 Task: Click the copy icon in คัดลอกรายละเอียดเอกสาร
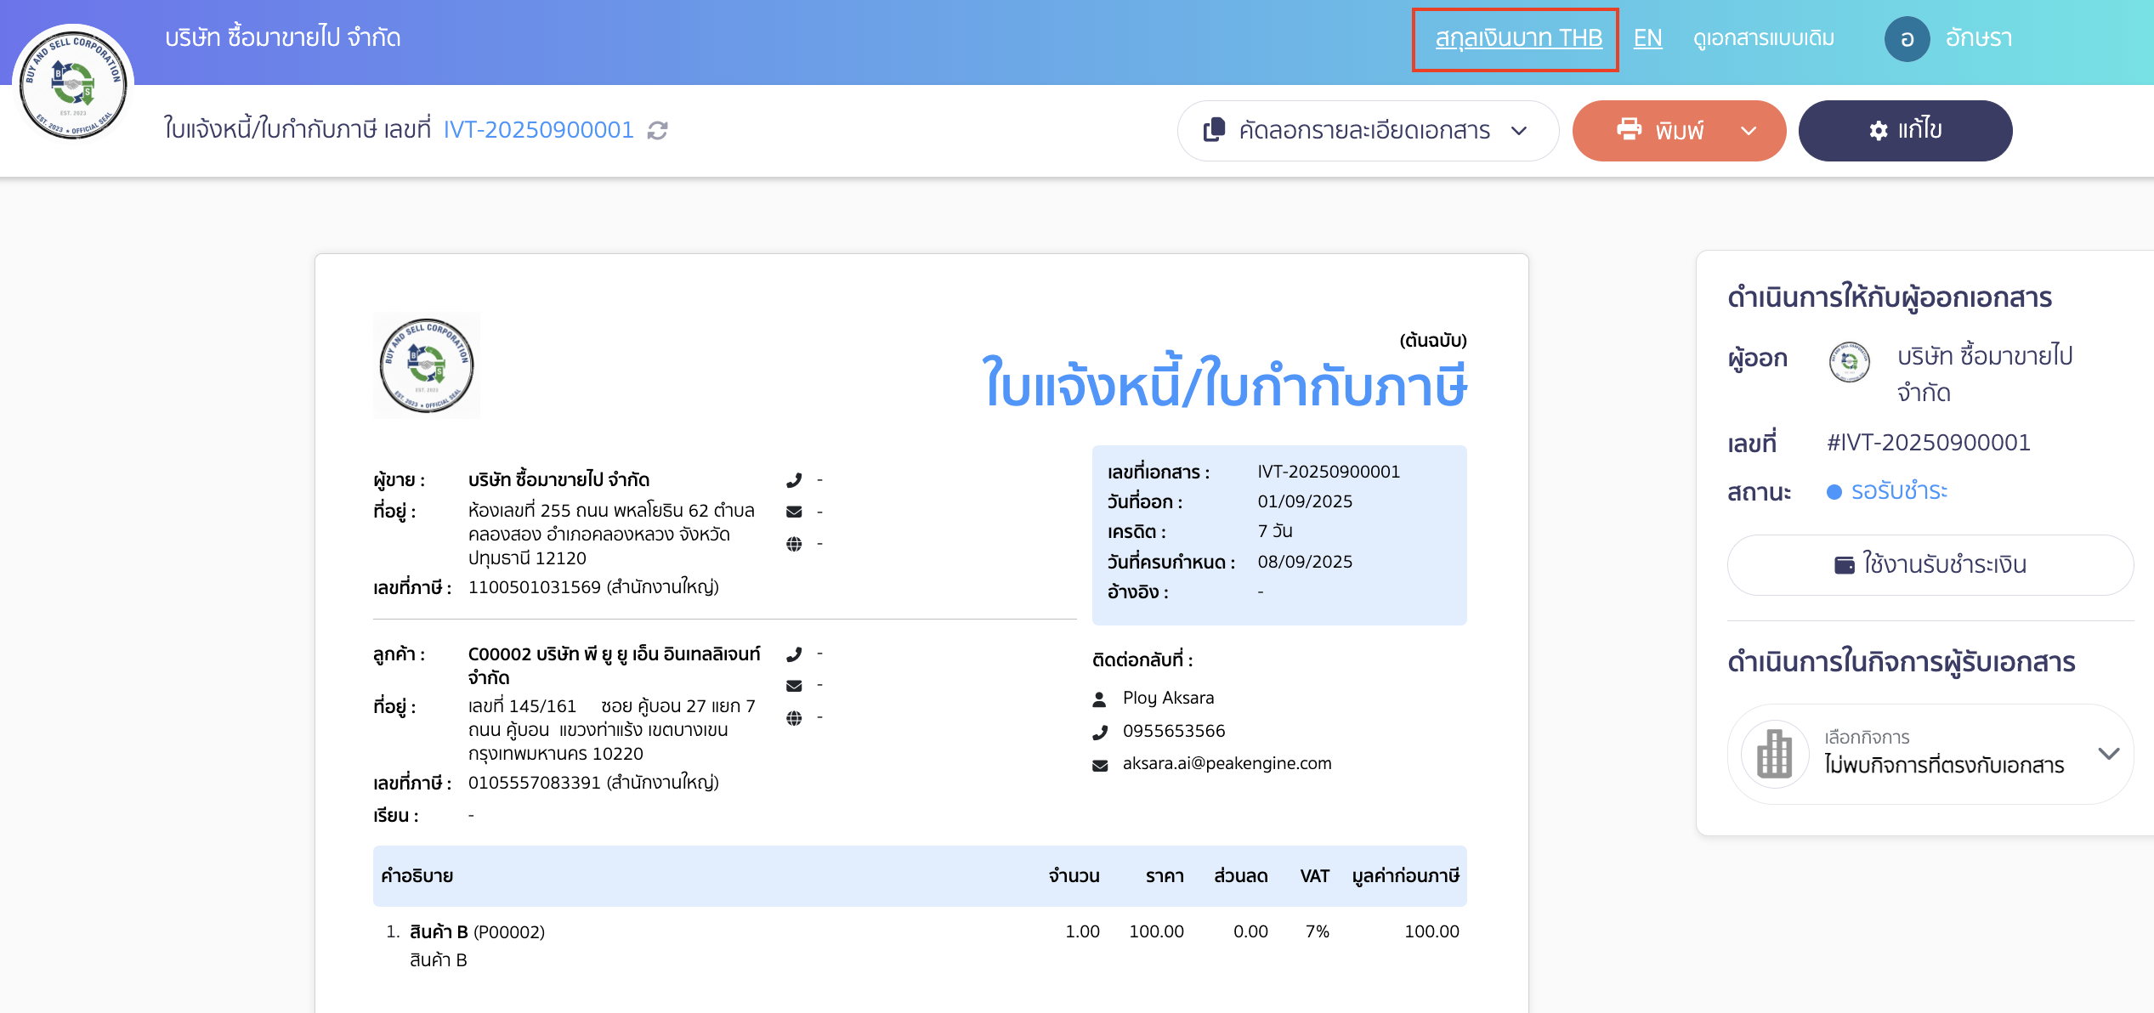pos(1214,130)
